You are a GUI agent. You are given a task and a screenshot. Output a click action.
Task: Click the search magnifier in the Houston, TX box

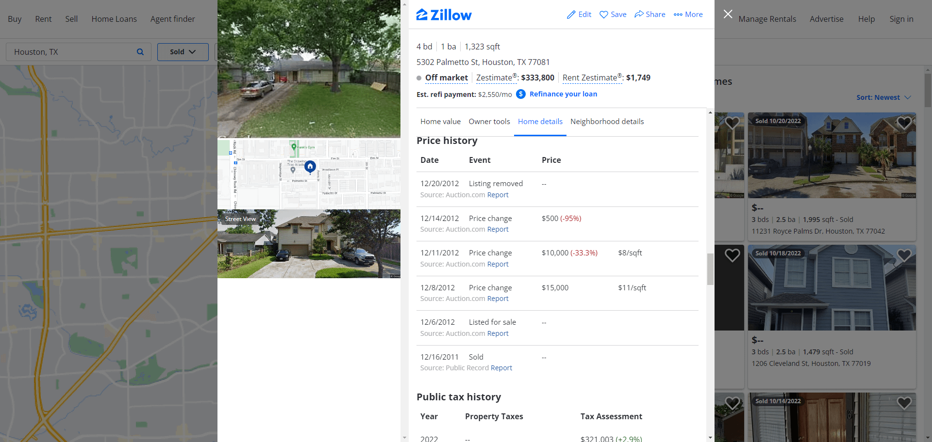(x=140, y=52)
